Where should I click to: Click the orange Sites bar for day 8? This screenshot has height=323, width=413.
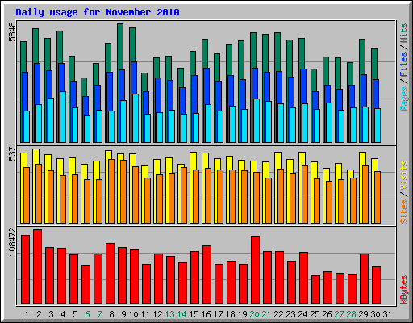pyautogui.click(x=111, y=191)
